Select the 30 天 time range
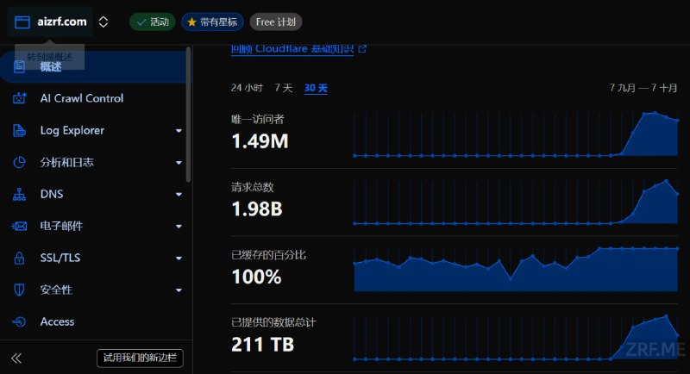The height and width of the screenshot is (374, 690). (316, 88)
